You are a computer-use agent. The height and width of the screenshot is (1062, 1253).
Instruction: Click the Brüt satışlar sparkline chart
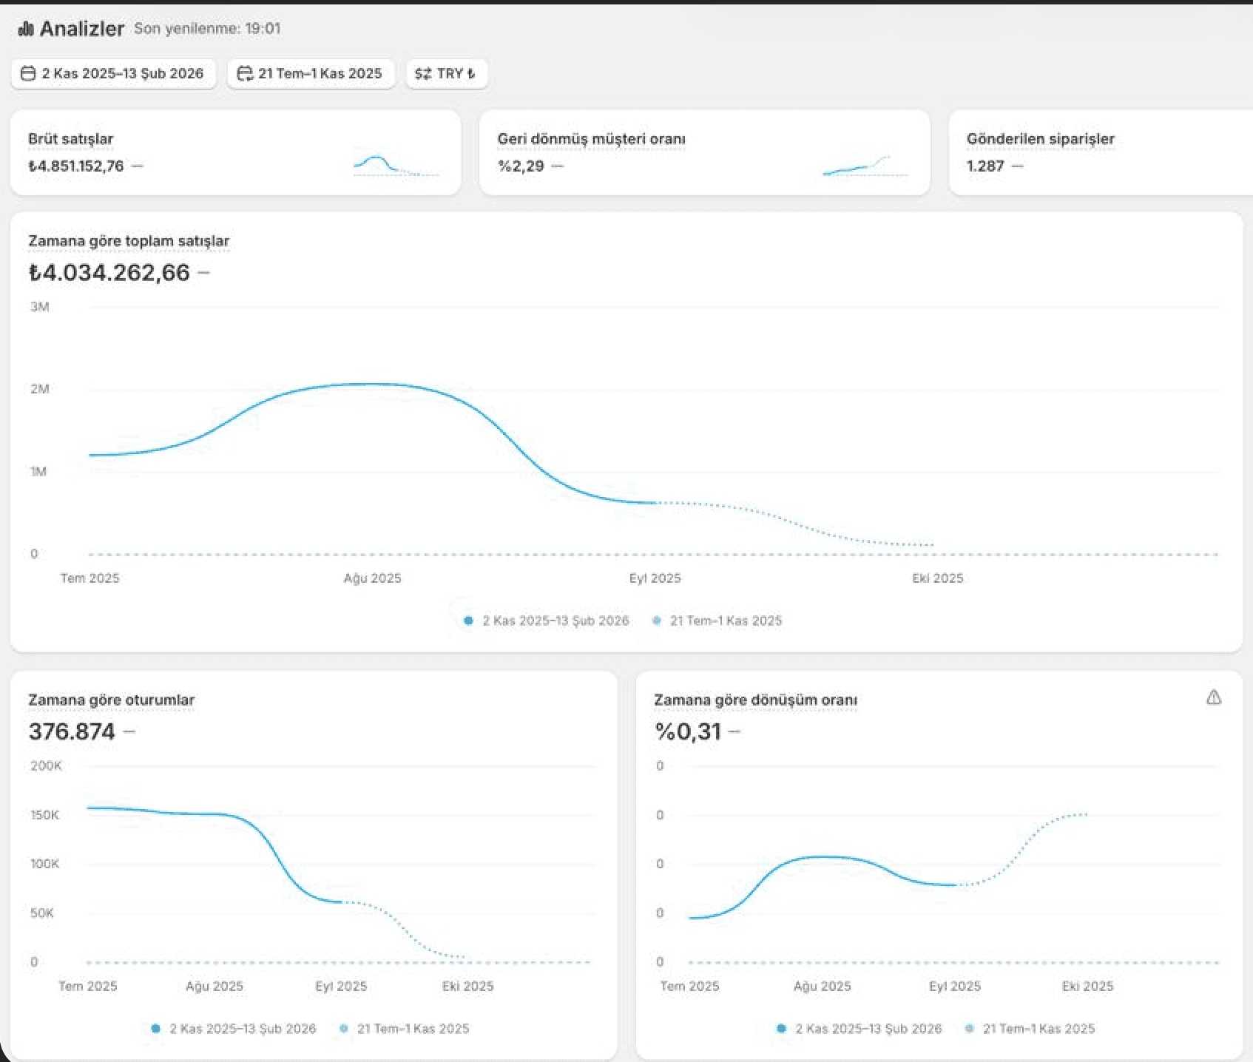[396, 166]
